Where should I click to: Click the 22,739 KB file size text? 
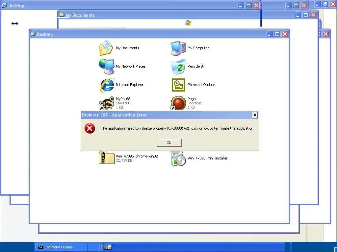point(124,160)
